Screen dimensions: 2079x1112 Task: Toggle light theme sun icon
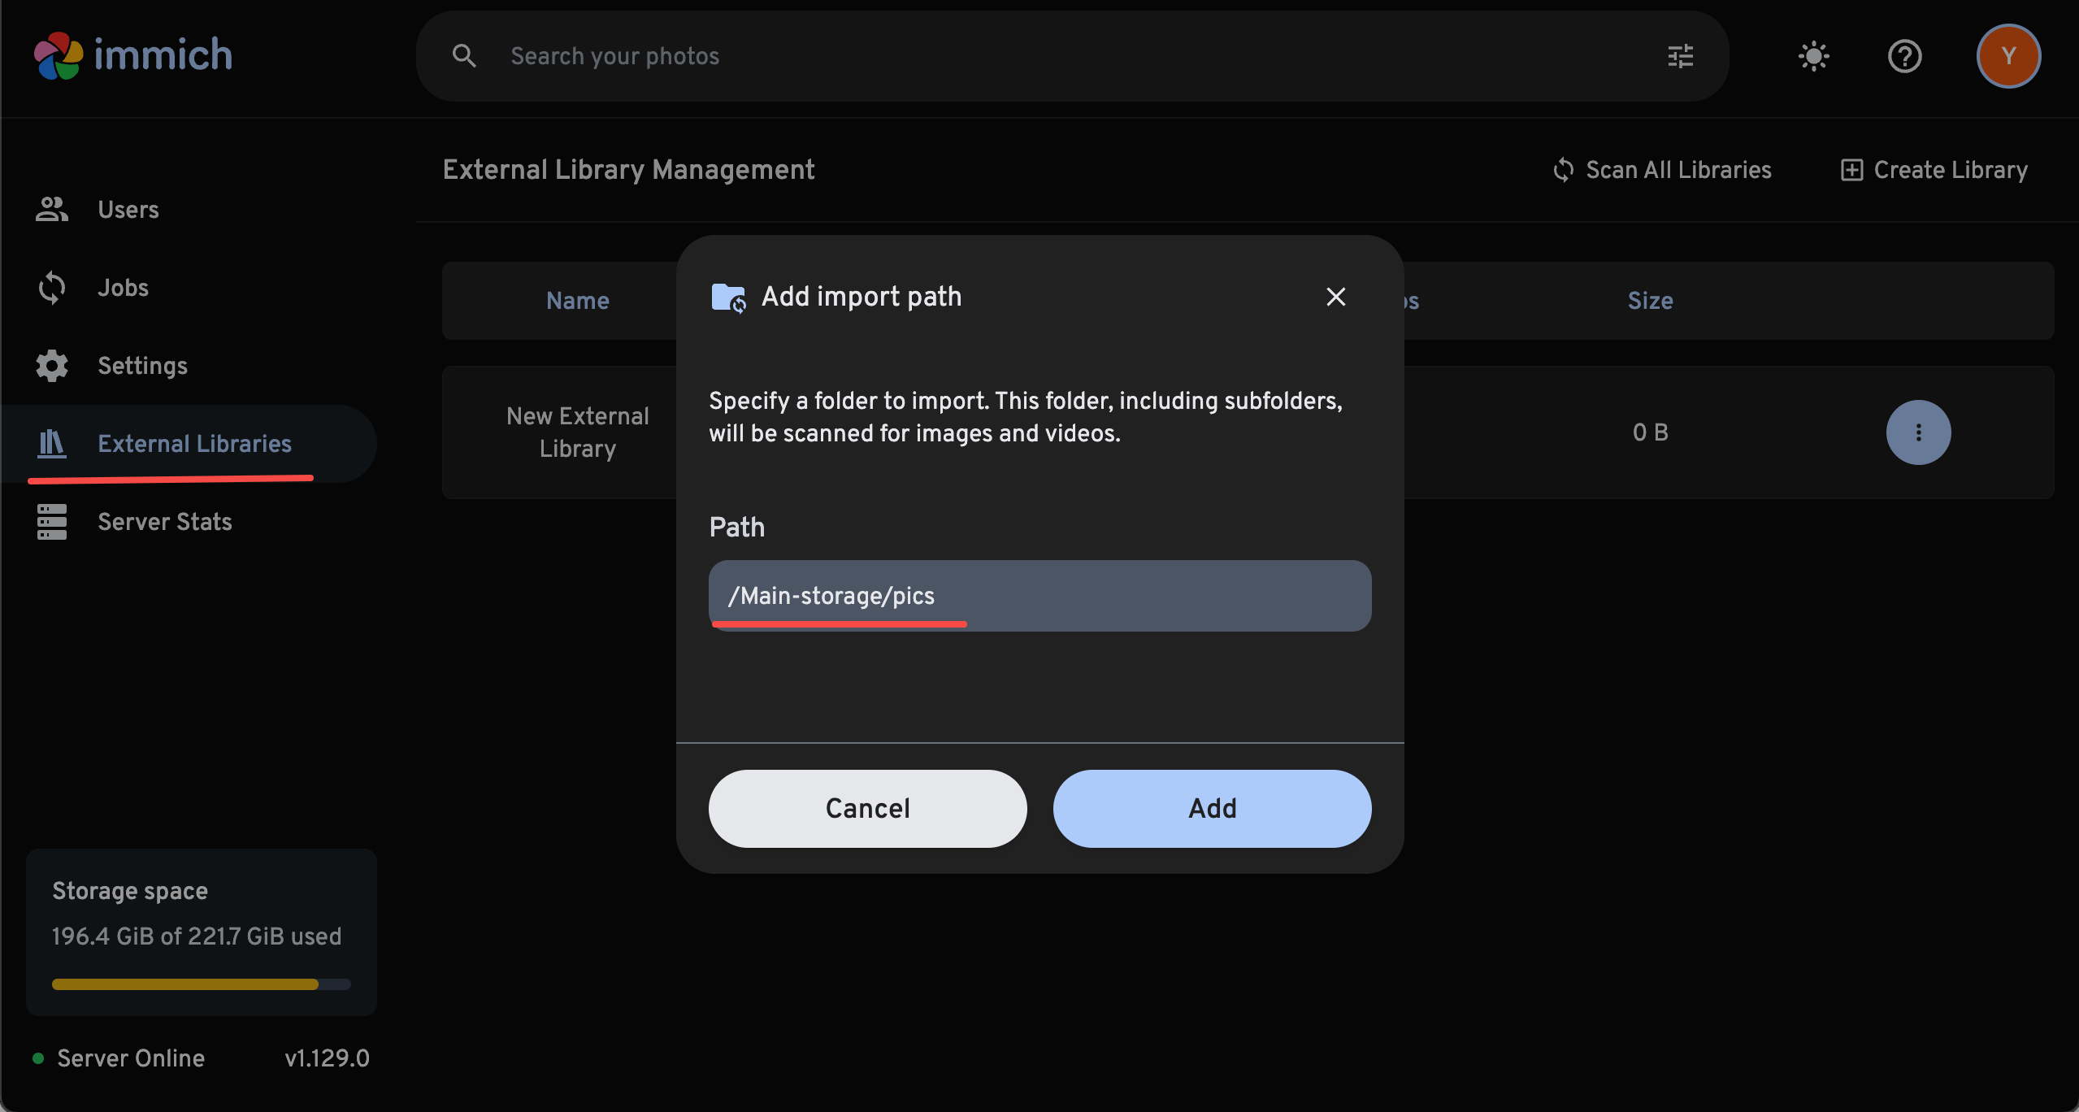(x=1814, y=56)
